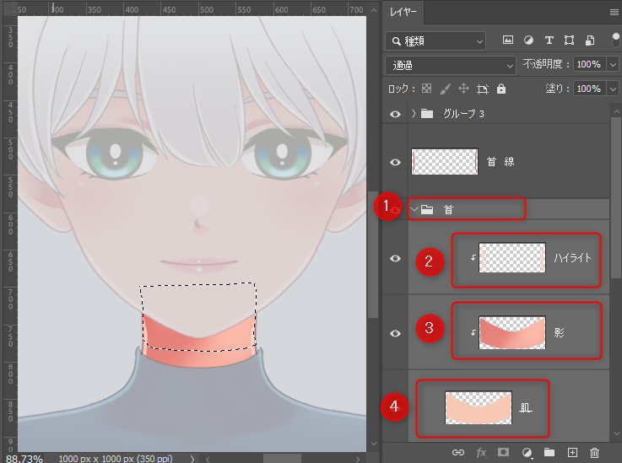
Task: Click the lock all padlock icon
Action: [x=501, y=89]
